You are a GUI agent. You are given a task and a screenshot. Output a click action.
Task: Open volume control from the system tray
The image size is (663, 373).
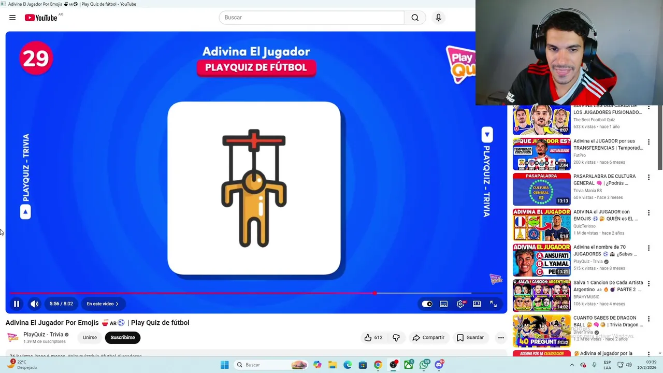tap(629, 365)
